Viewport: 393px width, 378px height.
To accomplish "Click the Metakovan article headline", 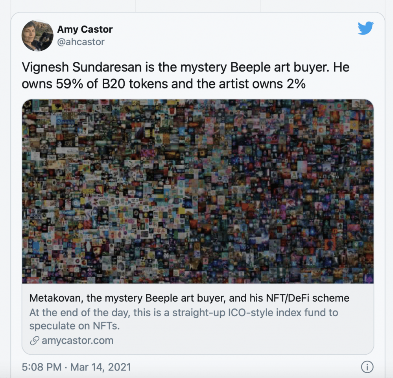I will (189, 298).
